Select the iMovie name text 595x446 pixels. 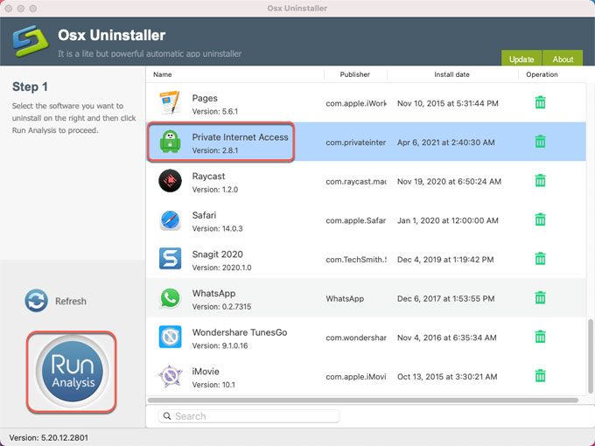click(x=206, y=372)
